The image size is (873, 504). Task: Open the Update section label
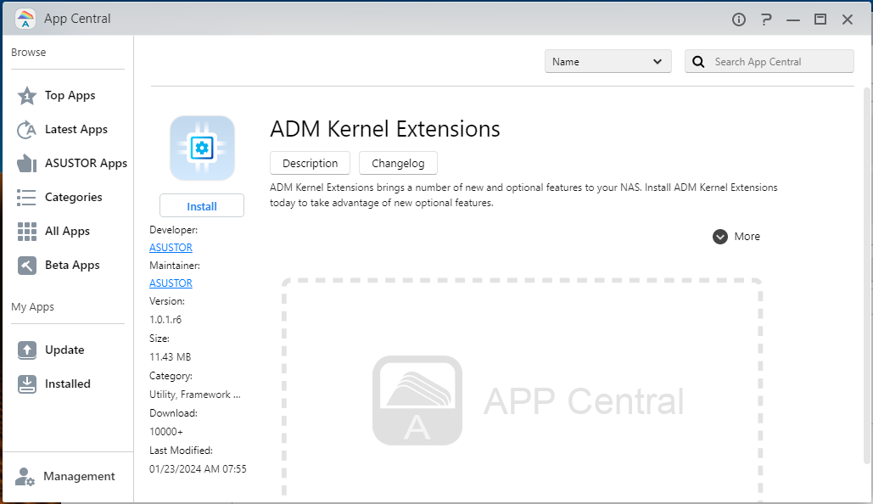[x=64, y=350]
